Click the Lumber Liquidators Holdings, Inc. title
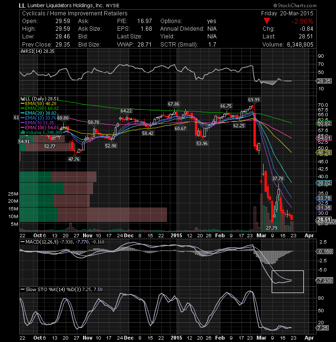This screenshot has width=336, height=342. click(x=65, y=5)
